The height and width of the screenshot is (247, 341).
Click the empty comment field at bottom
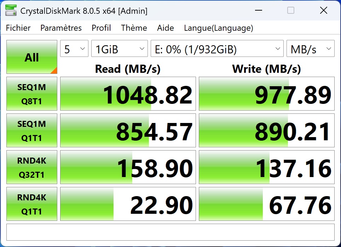click(x=170, y=232)
